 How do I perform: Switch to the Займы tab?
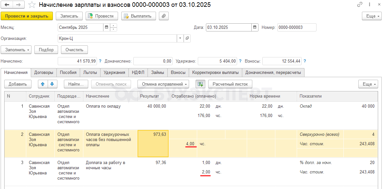point(158,73)
